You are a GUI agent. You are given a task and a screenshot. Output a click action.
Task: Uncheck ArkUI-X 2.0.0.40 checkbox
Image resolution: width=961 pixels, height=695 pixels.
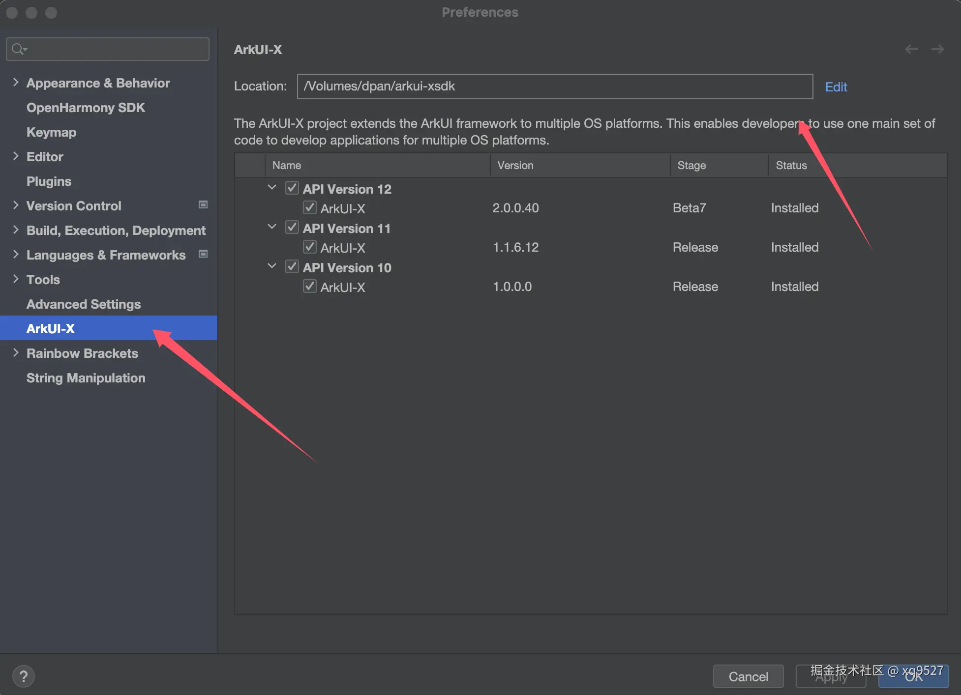[x=309, y=208]
